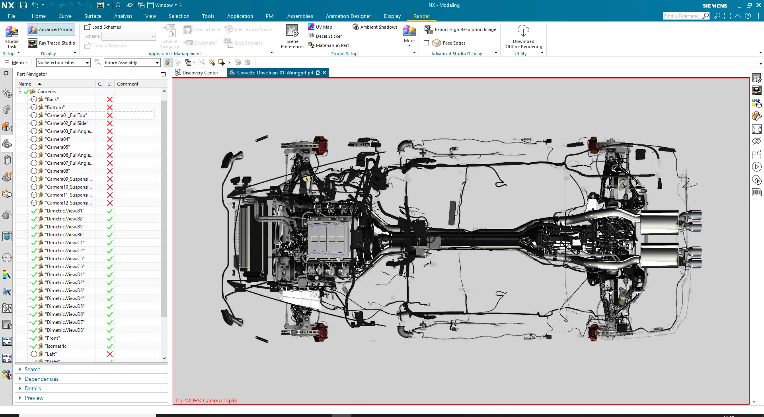This screenshot has width=764, height=417.
Task: Save the file using the save icon
Action: (23, 5)
